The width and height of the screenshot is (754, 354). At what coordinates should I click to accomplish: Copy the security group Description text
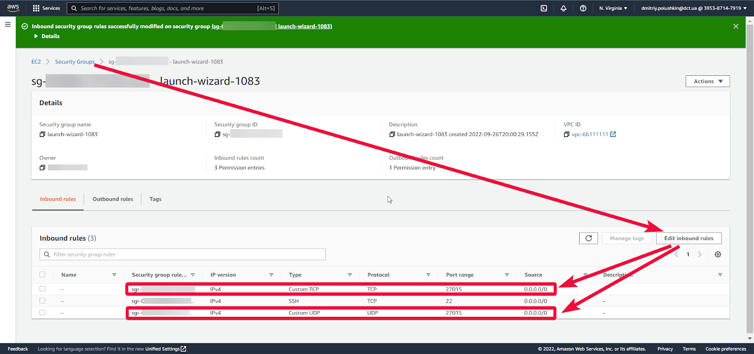click(392, 135)
